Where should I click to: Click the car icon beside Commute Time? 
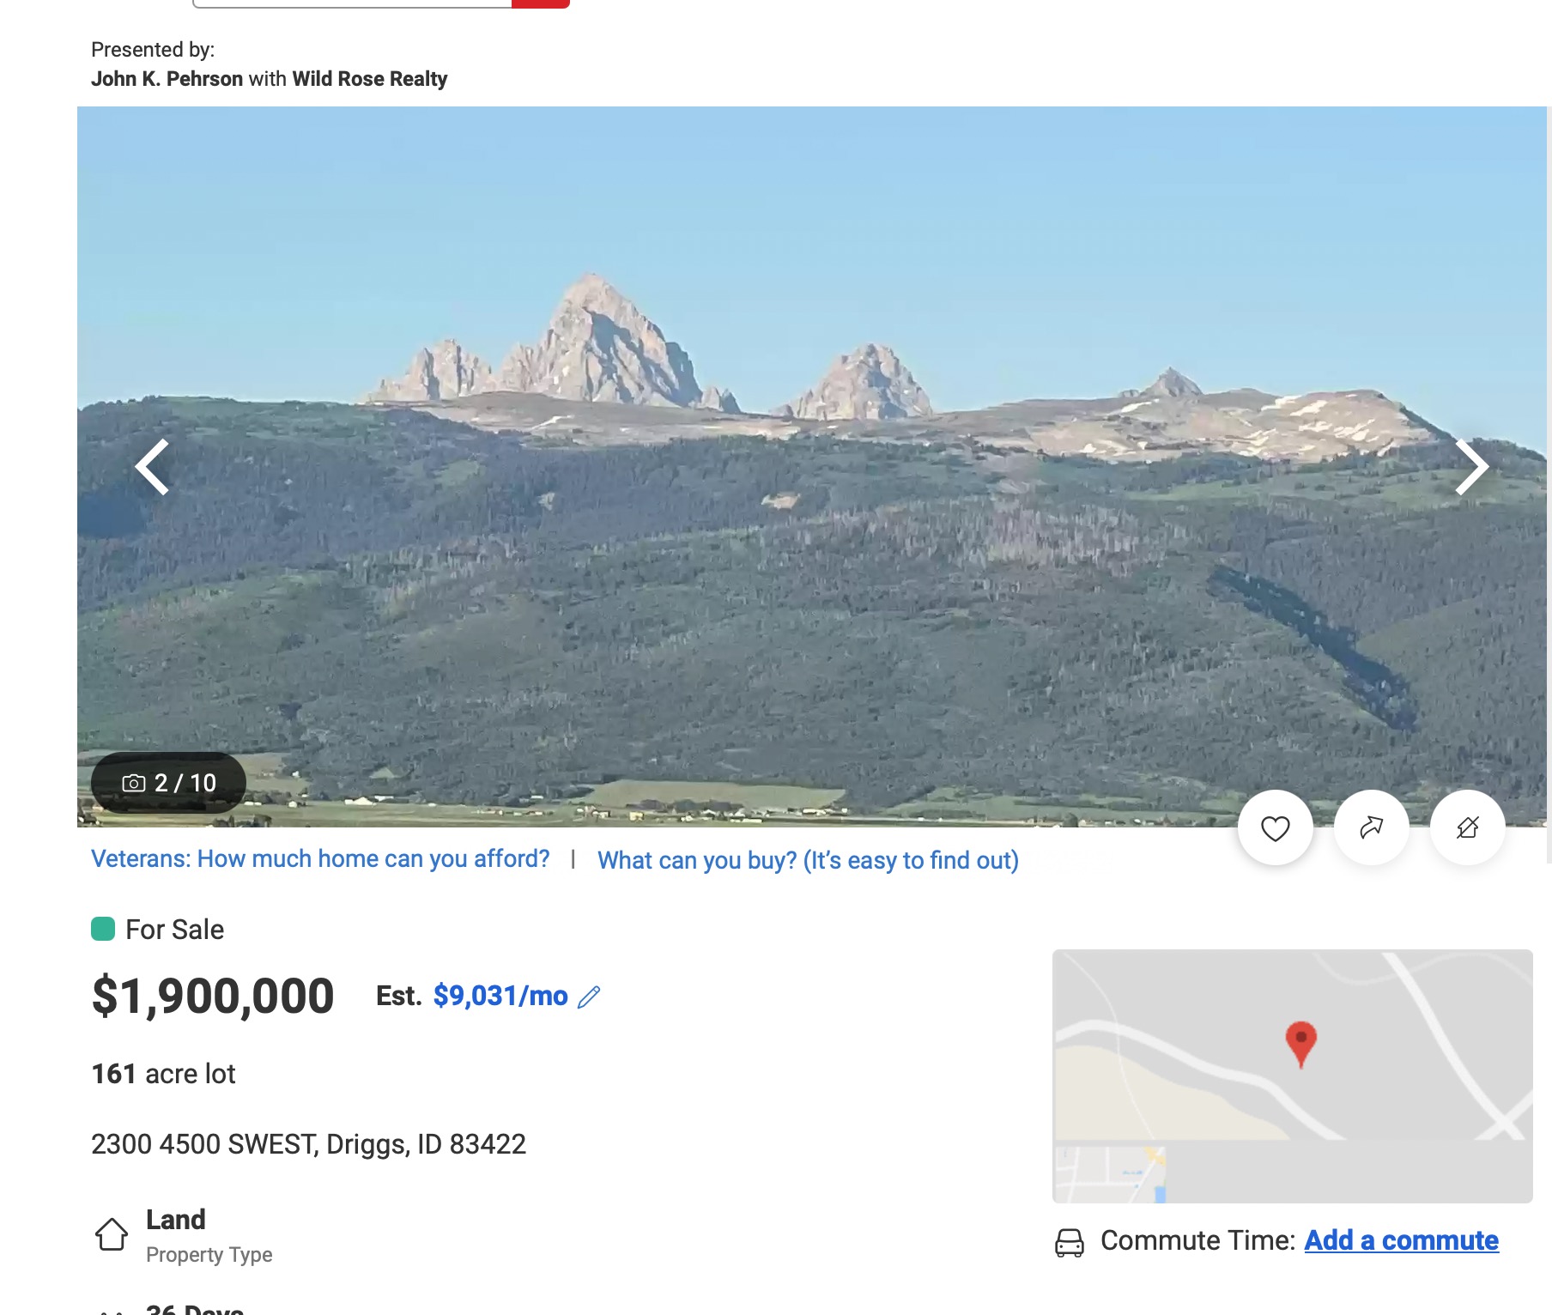[x=1069, y=1242]
